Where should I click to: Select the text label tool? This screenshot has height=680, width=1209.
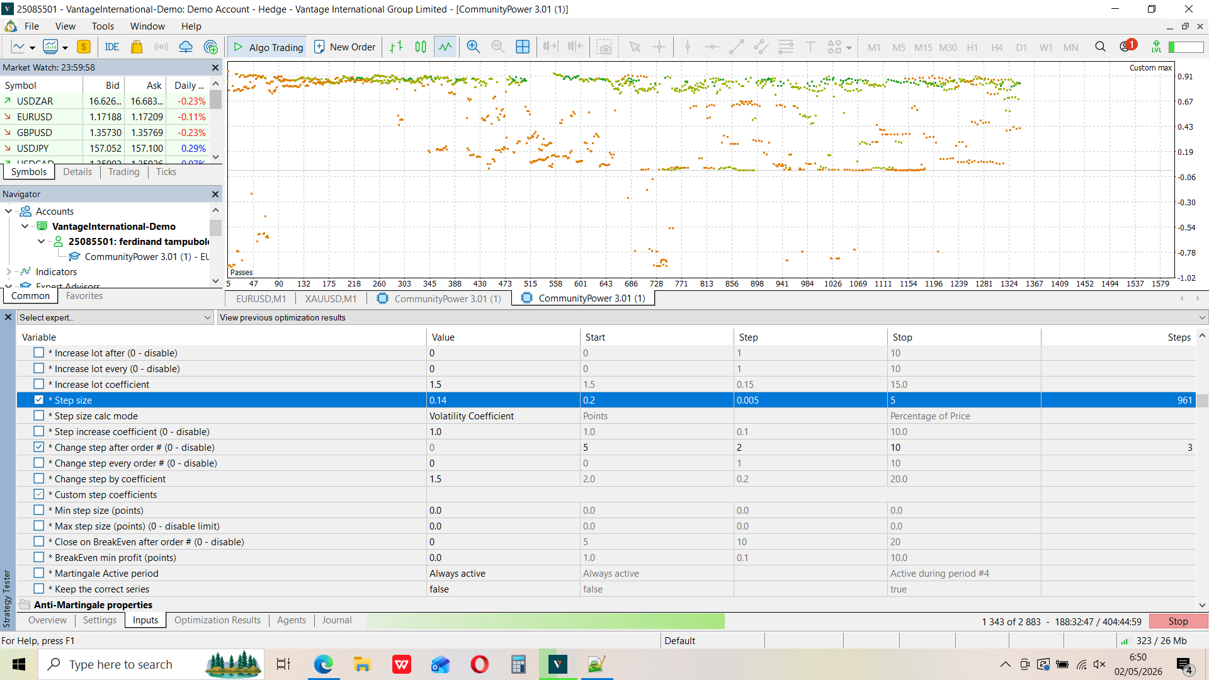tap(810, 47)
